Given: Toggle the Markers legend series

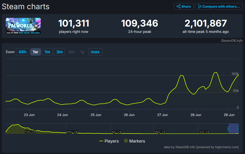Looking at the screenshot, I should pos(135,141).
